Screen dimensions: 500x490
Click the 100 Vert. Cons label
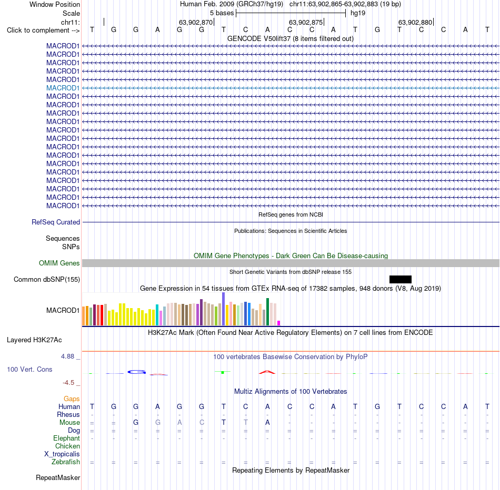pos(29,369)
